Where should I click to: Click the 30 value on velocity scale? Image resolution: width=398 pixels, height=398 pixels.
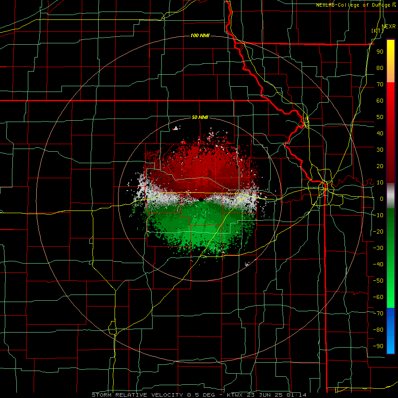coord(380,150)
